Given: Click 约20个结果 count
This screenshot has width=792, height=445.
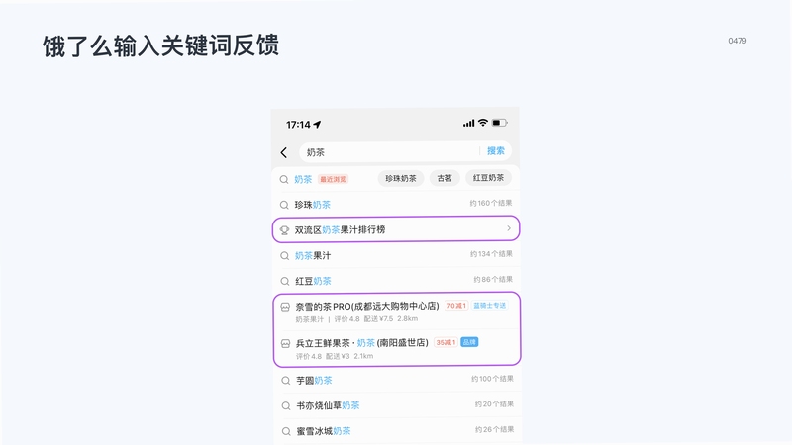Looking at the screenshot, I should tap(494, 403).
